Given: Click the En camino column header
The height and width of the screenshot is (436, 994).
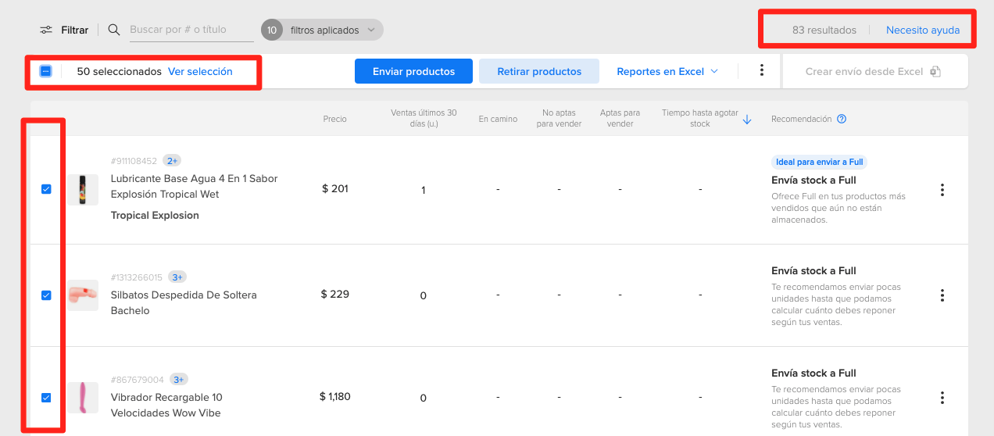Looking at the screenshot, I should [x=498, y=119].
